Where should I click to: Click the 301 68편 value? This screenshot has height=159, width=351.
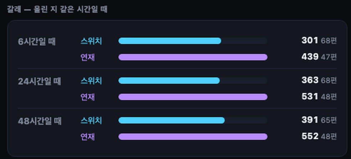[x=319, y=41]
